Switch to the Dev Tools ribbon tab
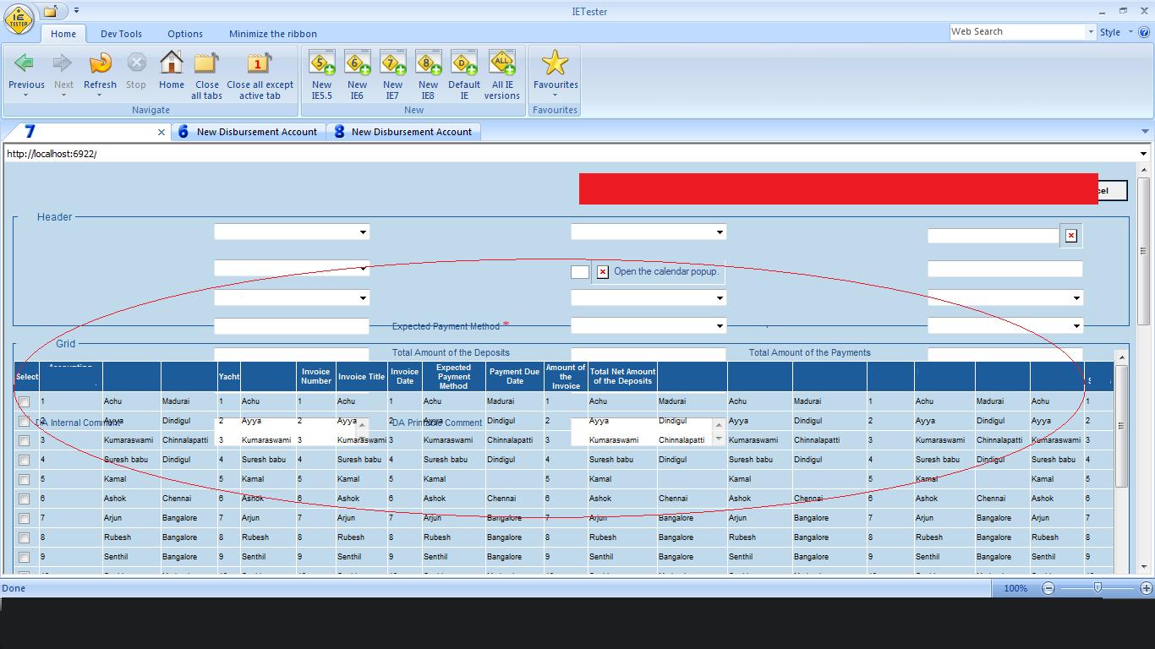Image resolution: width=1155 pixels, height=649 pixels. pyautogui.click(x=121, y=34)
